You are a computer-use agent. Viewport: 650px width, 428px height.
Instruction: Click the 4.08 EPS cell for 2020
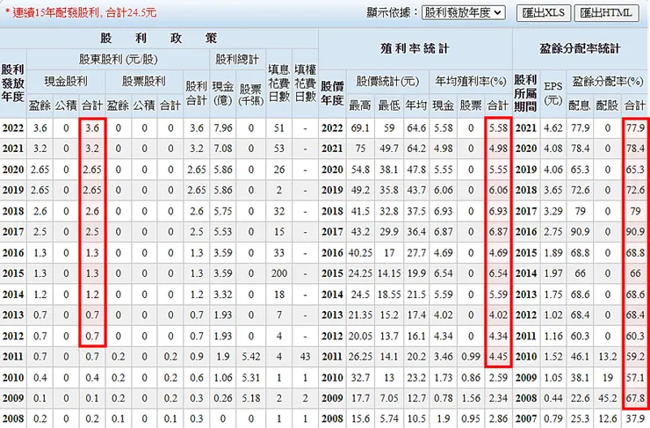(x=553, y=149)
